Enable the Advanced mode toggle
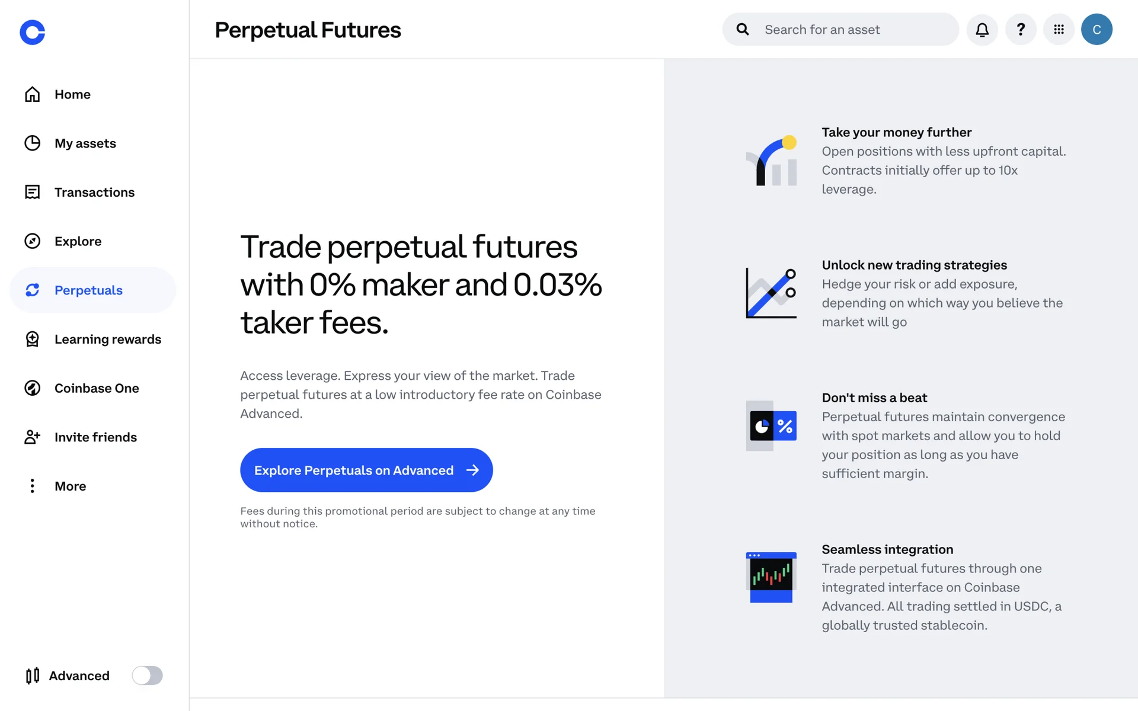 coord(147,675)
